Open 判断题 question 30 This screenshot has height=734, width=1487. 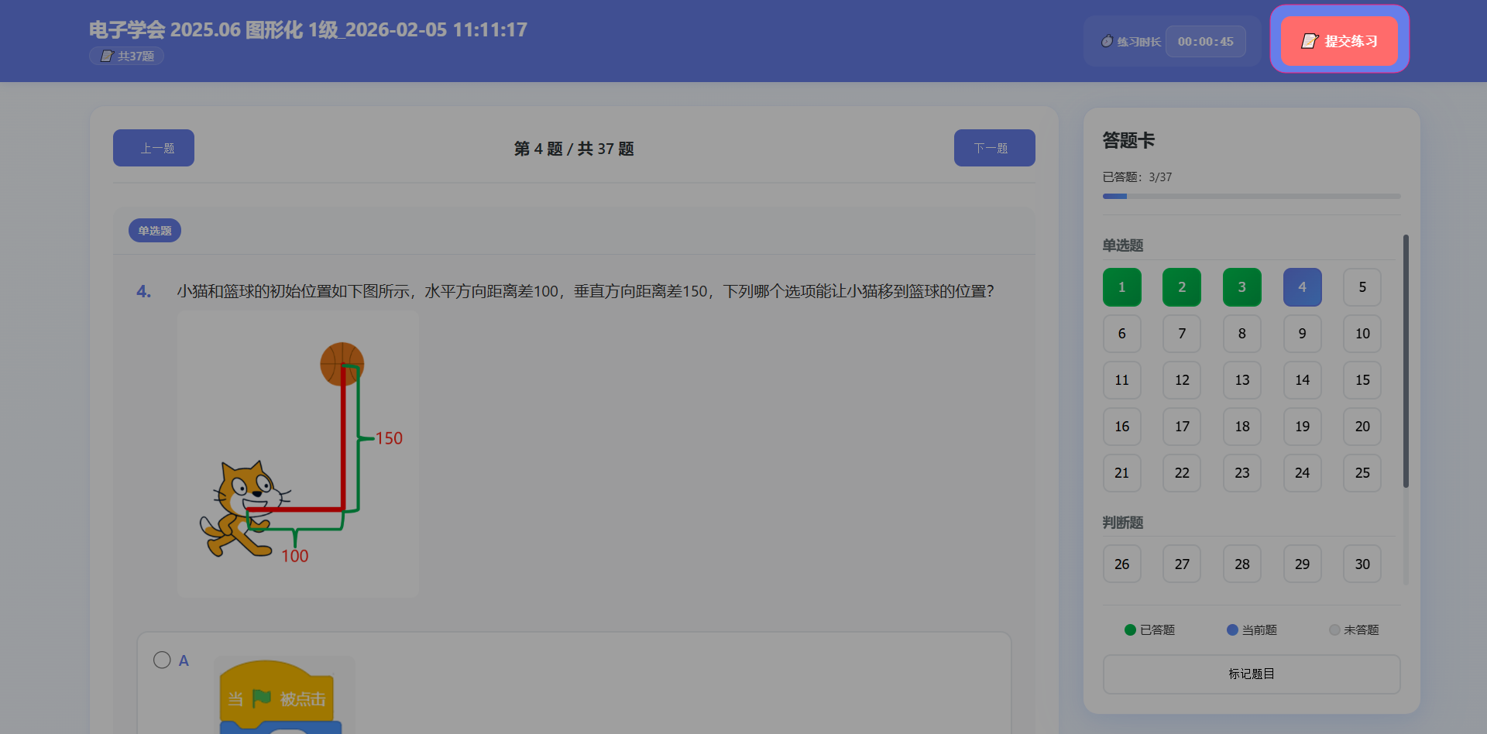click(1362, 564)
